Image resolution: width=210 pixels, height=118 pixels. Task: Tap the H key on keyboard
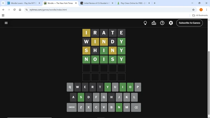click(x=111, y=97)
